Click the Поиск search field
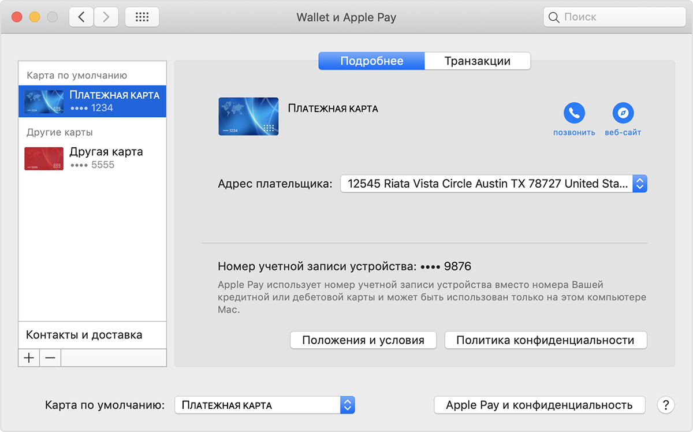The width and height of the screenshot is (693, 432). pos(614,17)
